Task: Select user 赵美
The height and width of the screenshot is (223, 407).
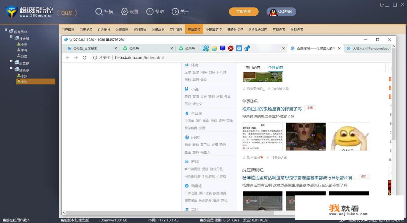Action: coord(22,56)
